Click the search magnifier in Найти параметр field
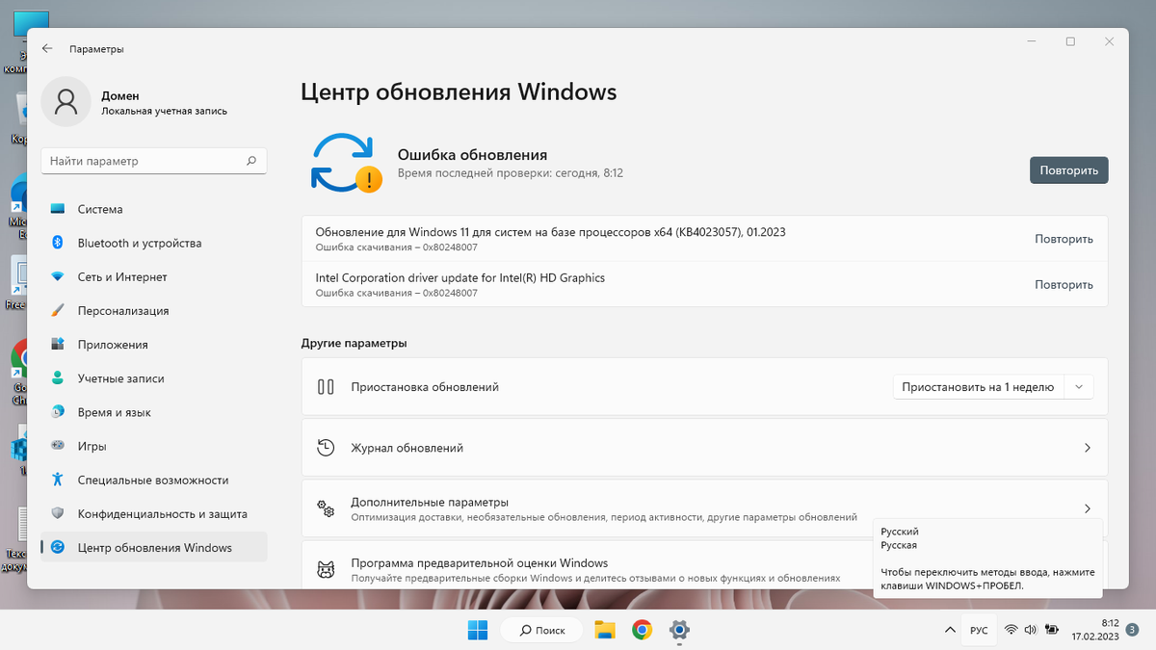 [x=251, y=161]
